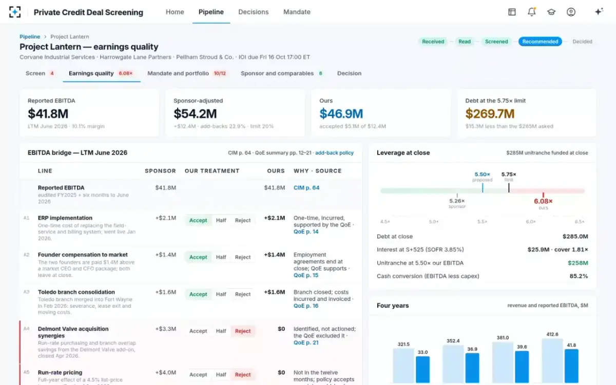This screenshot has width=616, height=385.
Task: Switch to the Decision tab
Action: point(349,73)
